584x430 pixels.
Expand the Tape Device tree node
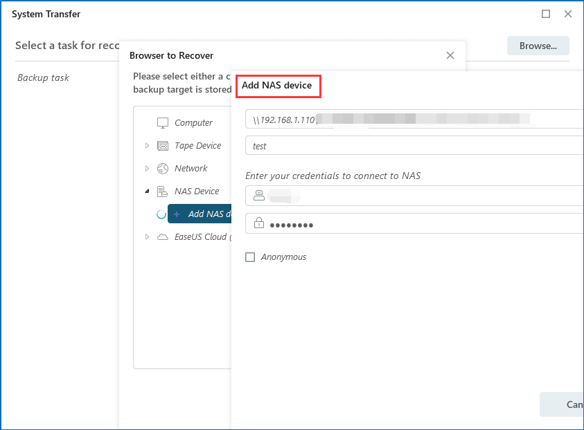coord(147,146)
